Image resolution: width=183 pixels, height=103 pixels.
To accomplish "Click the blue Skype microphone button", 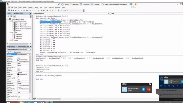I will (144, 89).
